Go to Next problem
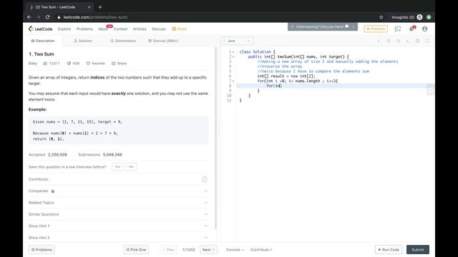The width and height of the screenshot is (458, 257). click(x=208, y=250)
